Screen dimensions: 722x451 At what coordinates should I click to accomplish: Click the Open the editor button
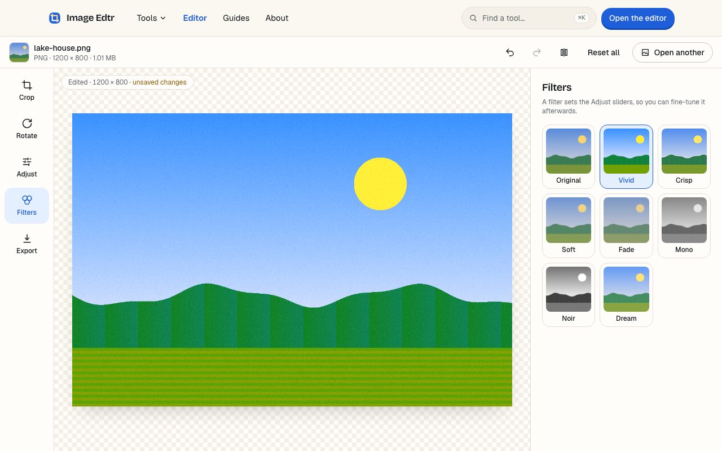coord(638,18)
